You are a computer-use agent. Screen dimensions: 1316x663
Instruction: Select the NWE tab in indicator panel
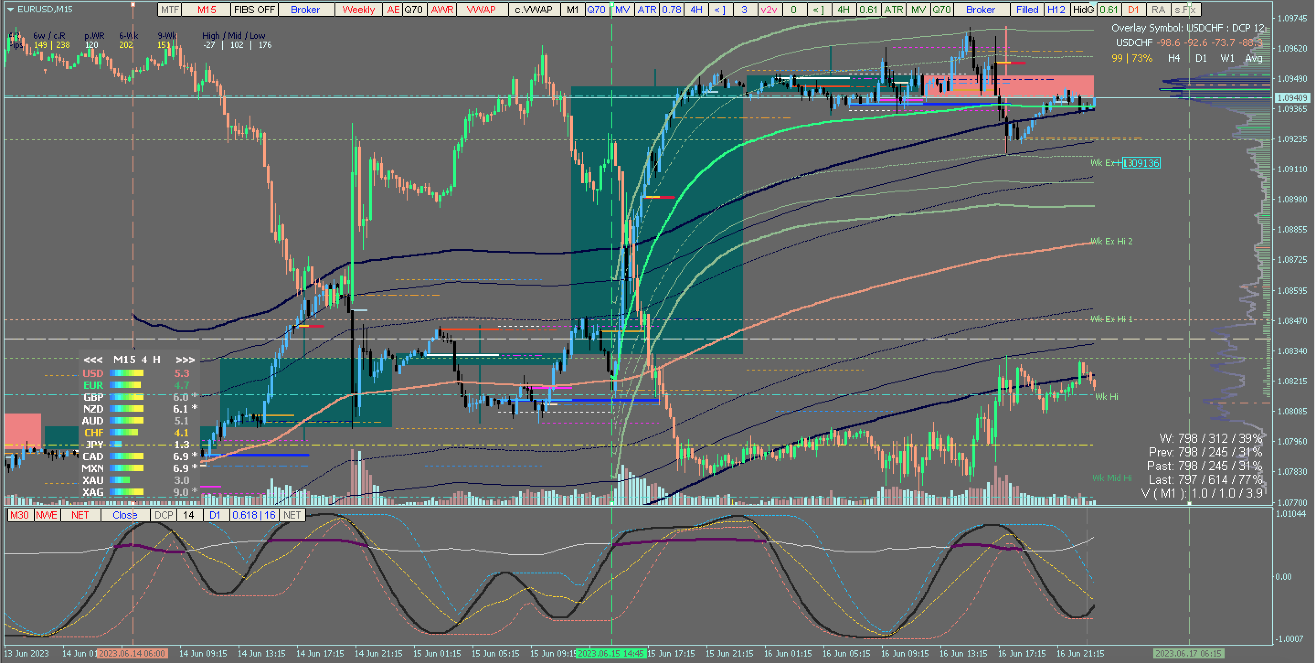click(47, 515)
